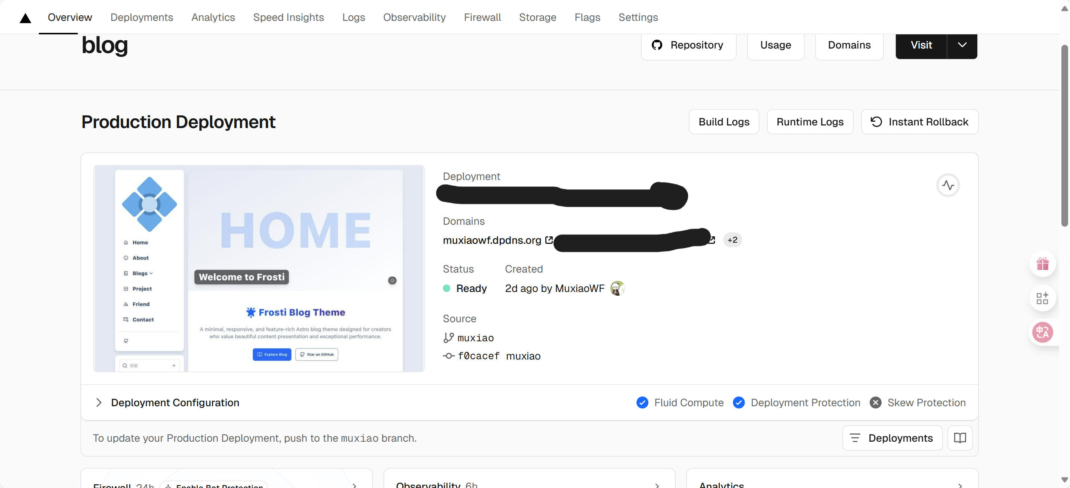Click the Deployment Protection blue checkmark

coord(738,402)
